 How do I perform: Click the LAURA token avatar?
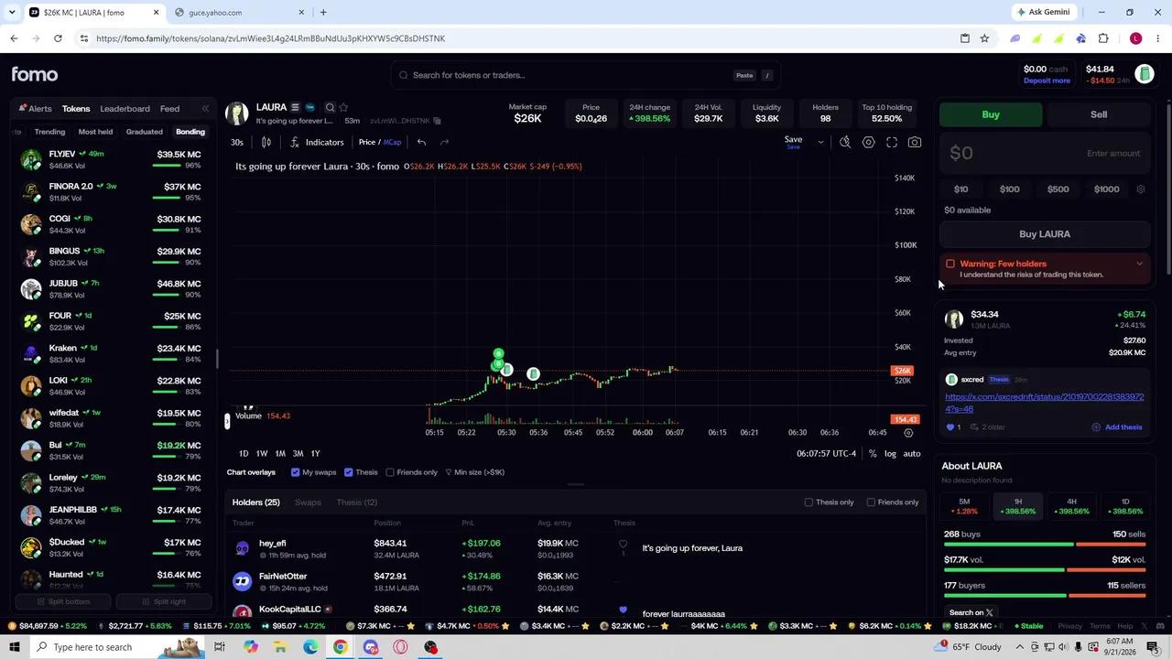click(237, 113)
